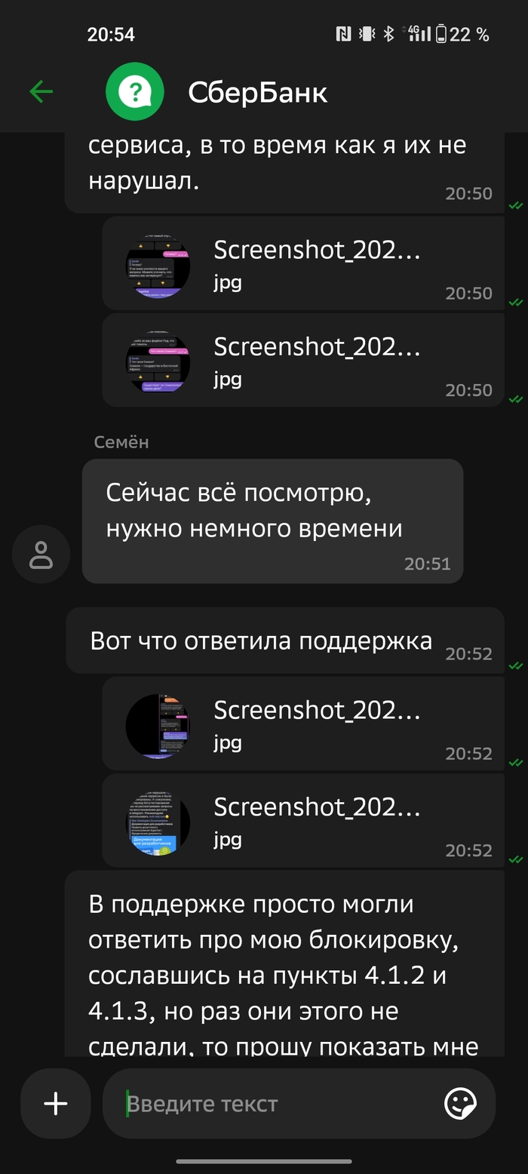Open the SberBank chat avatar icon
Viewport: 528px width, 1174px height.
[x=135, y=92]
